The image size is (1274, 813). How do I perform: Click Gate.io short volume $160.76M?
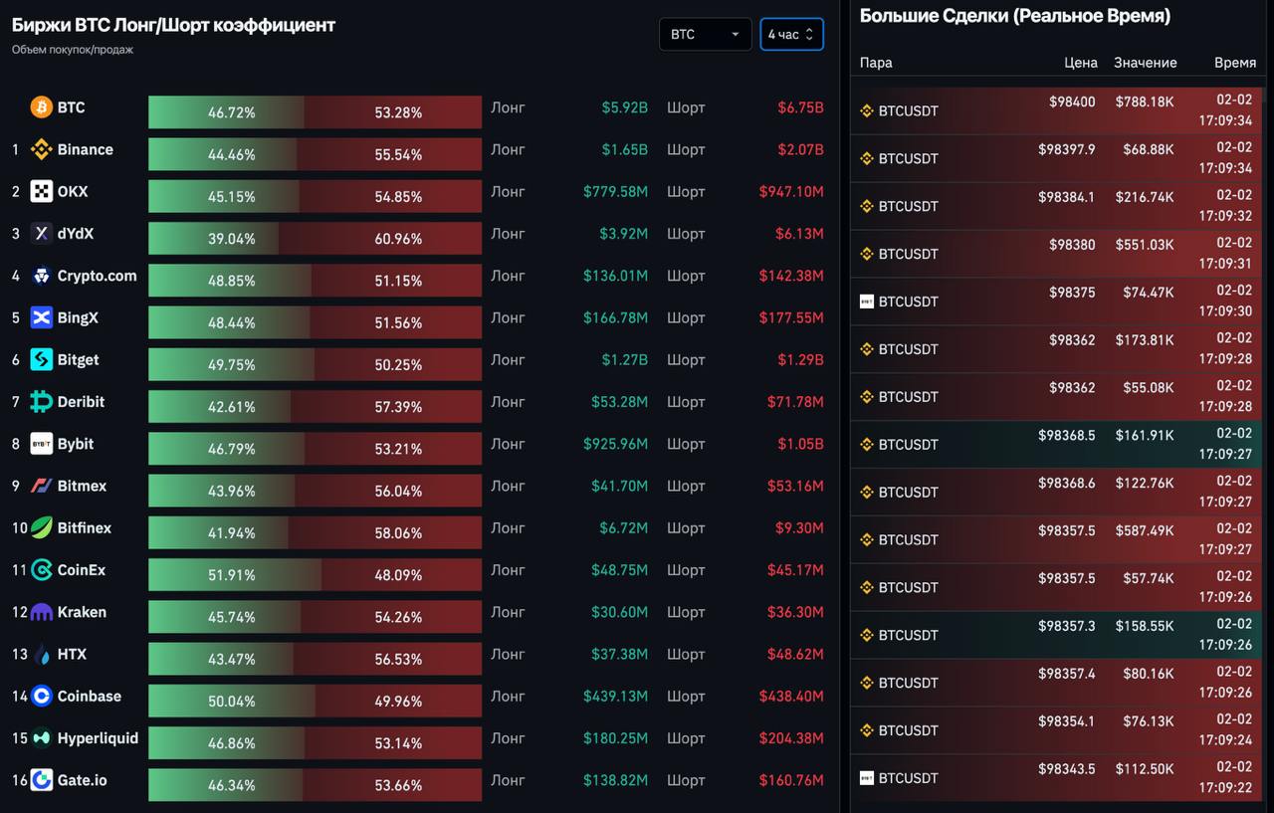pyautogui.click(x=791, y=780)
